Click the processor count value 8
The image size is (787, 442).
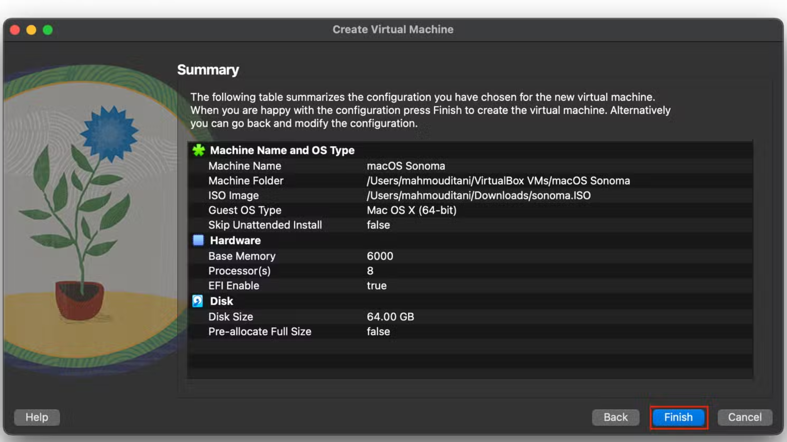coord(370,271)
